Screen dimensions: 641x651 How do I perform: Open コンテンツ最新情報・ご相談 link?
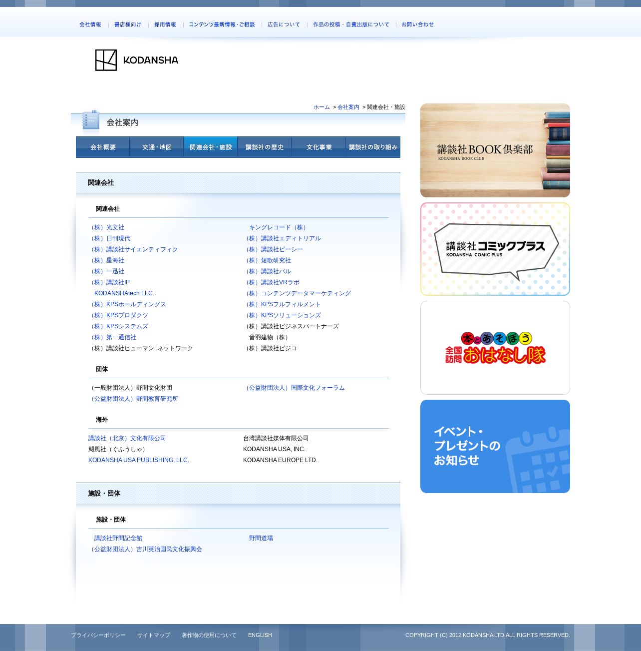[x=222, y=24]
